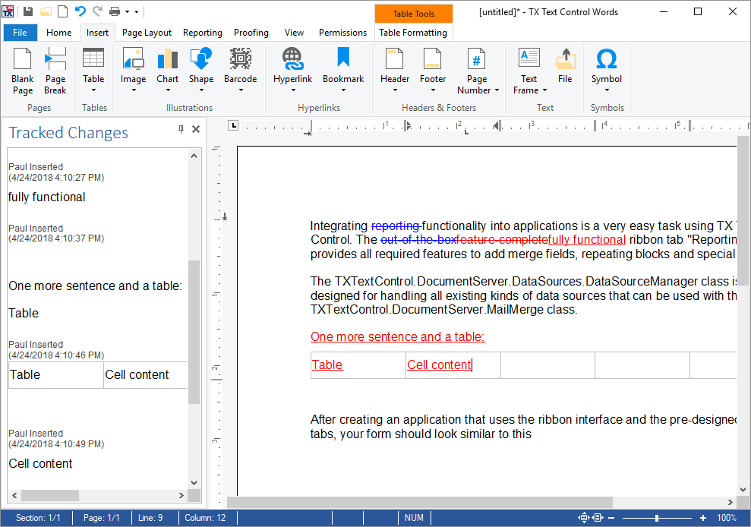751x527 pixels.
Task: Click right arrow of Tracked Changes horizontal scrollbar
Action: point(181,495)
